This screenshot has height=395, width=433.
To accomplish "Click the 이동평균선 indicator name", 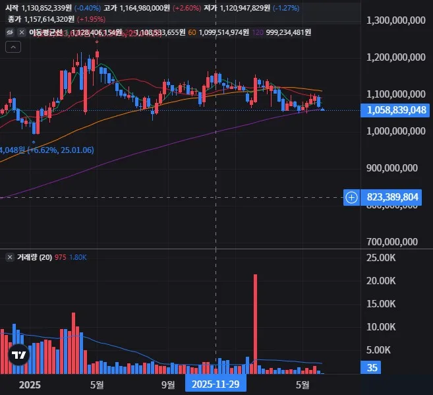I will click(45, 32).
